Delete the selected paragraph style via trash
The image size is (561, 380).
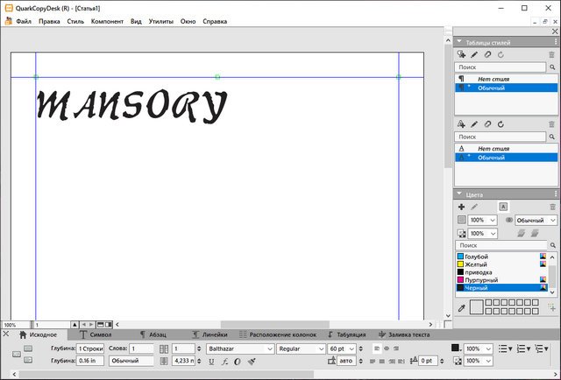tap(551, 54)
